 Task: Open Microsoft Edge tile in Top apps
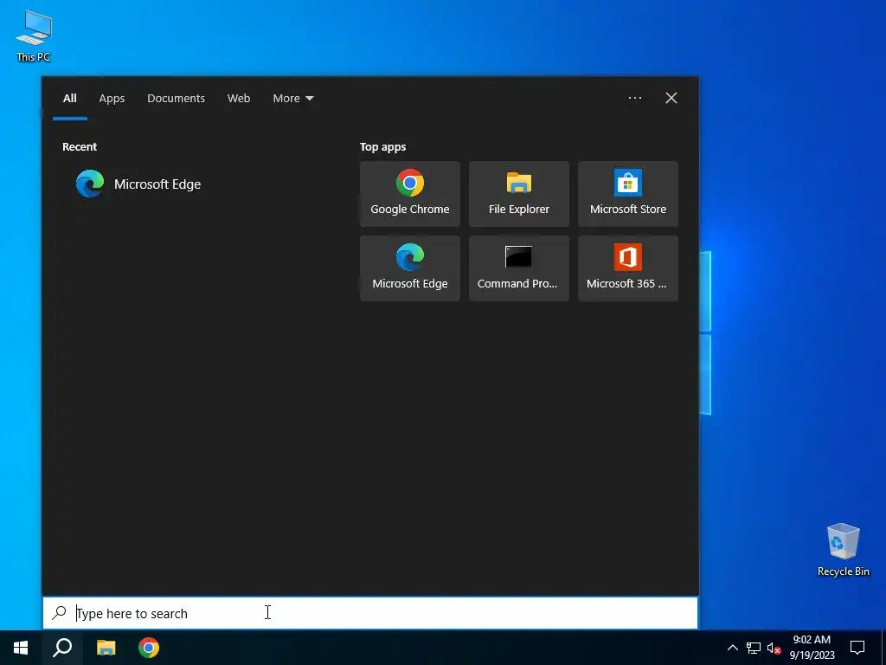pyautogui.click(x=409, y=268)
